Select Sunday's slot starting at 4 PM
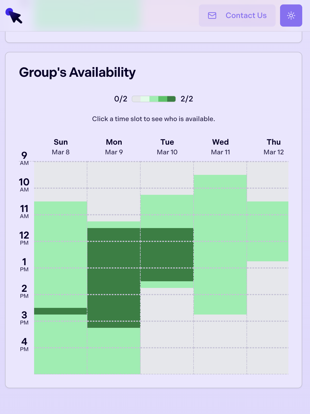This screenshot has width=310, height=414. click(x=60, y=361)
